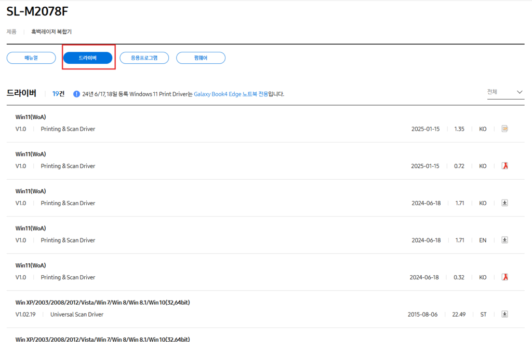Click the 0.32 file size value
This screenshot has width=532, height=342.
coord(459,277)
